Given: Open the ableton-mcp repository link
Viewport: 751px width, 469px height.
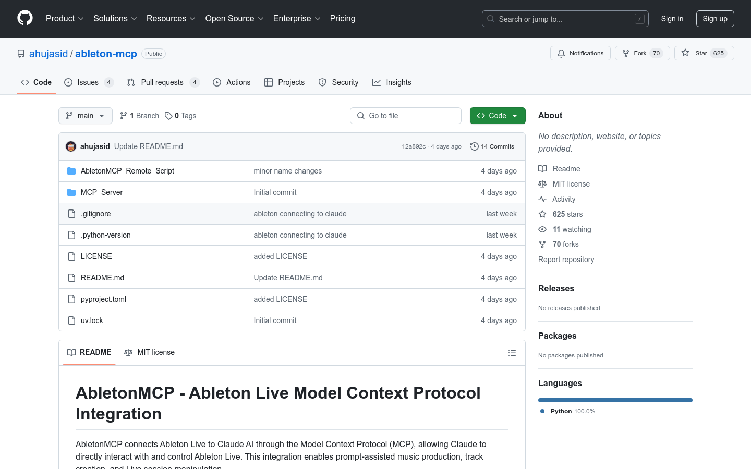Looking at the screenshot, I should click(106, 54).
